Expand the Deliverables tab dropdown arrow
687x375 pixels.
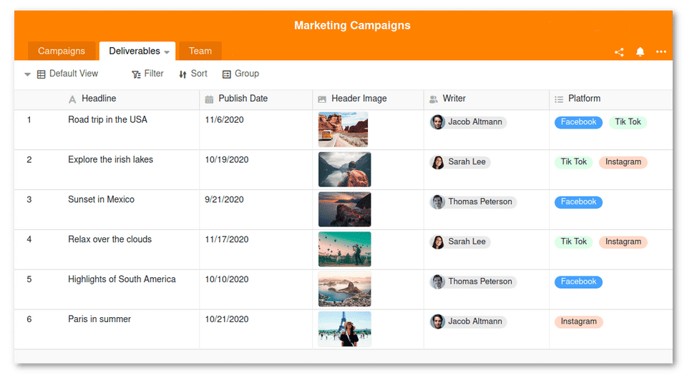pyautogui.click(x=167, y=52)
